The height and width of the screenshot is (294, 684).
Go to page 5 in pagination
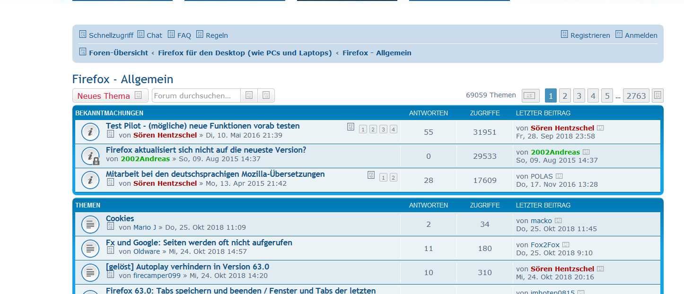607,96
